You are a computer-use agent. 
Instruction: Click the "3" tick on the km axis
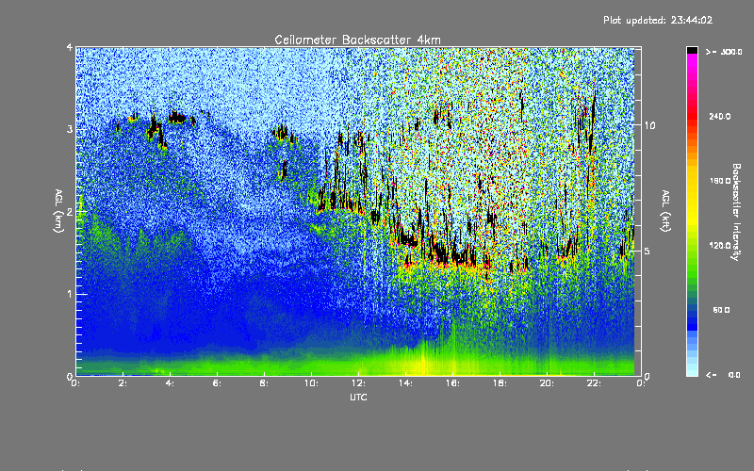point(70,129)
